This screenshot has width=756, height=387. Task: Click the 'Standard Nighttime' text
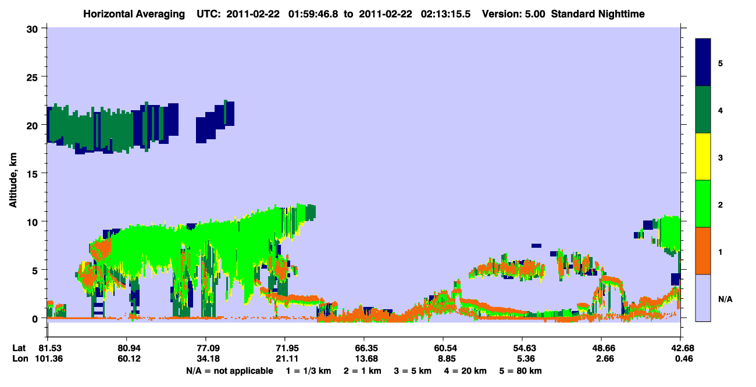click(x=598, y=13)
